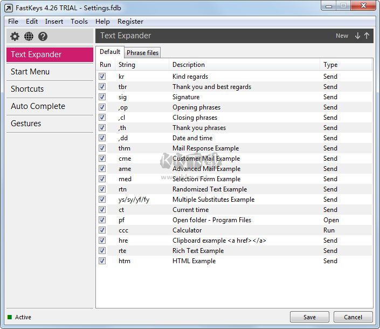The height and width of the screenshot is (329, 380).
Task: Open help with the question mark icon
Action: pos(43,37)
